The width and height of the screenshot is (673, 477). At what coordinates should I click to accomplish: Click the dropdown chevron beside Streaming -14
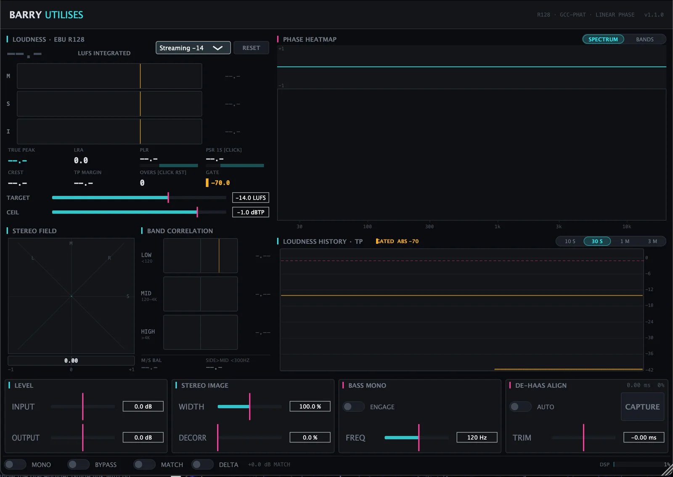[217, 48]
